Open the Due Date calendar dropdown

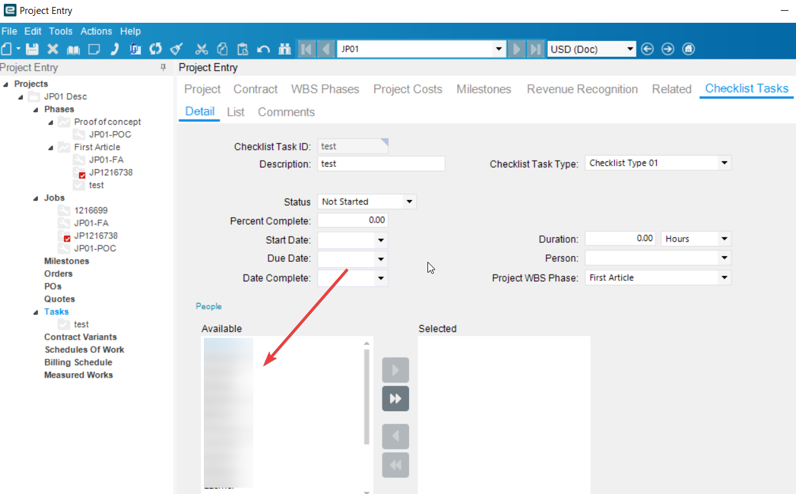click(381, 259)
